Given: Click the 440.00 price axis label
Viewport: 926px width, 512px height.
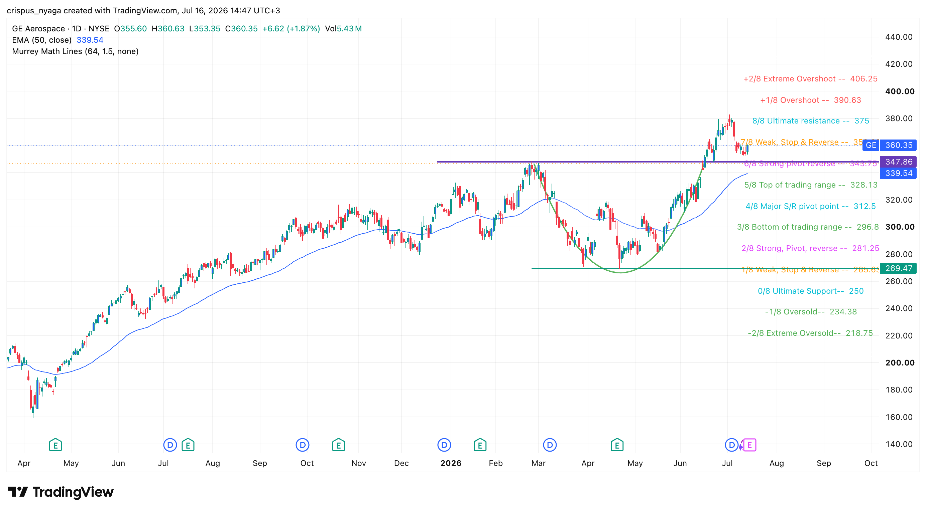Looking at the screenshot, I should tap(899, 37).
